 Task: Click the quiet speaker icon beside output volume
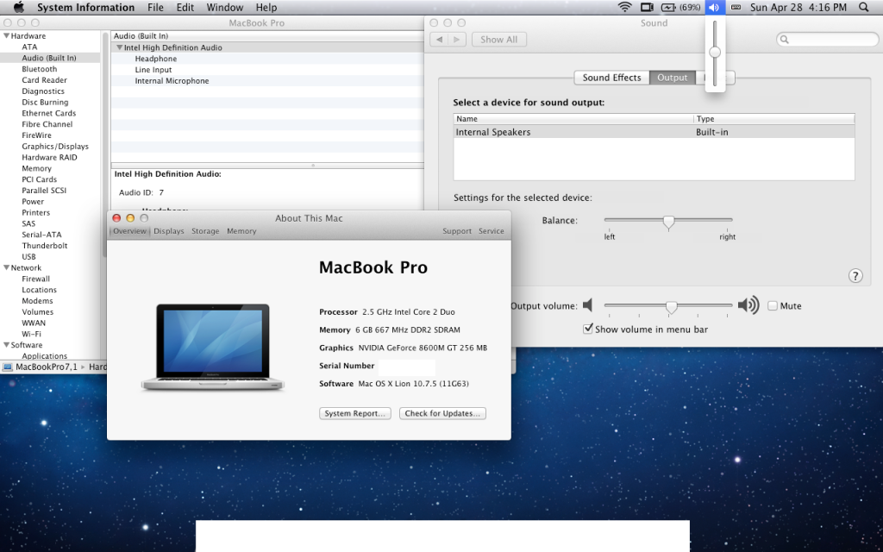[588, 305]
